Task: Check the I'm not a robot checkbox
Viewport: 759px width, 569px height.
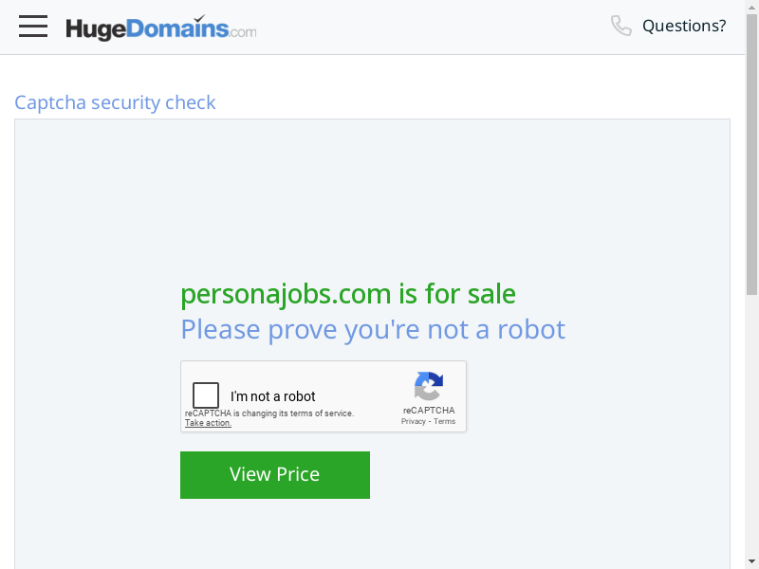Action: [206, 395]
